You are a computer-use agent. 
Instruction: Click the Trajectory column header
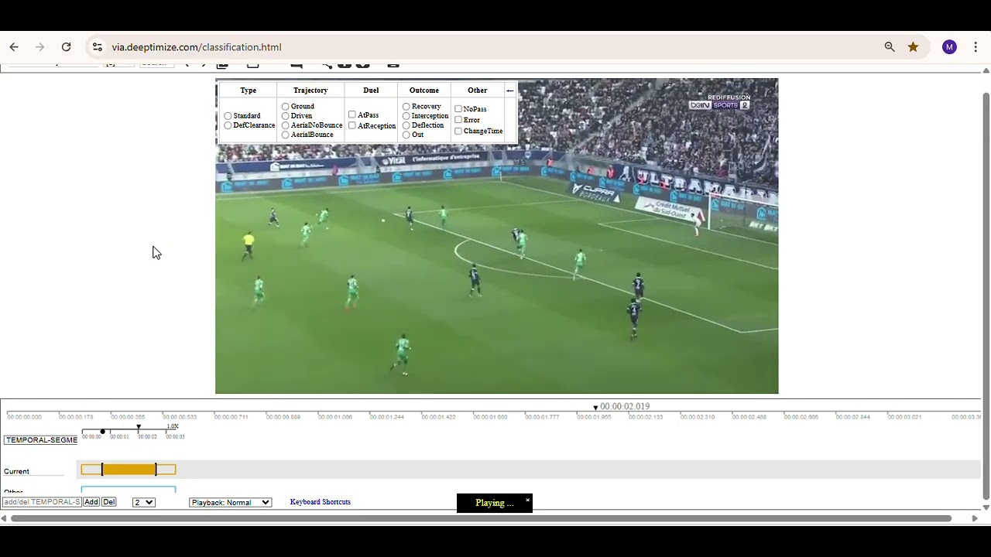tap(310, 91)
